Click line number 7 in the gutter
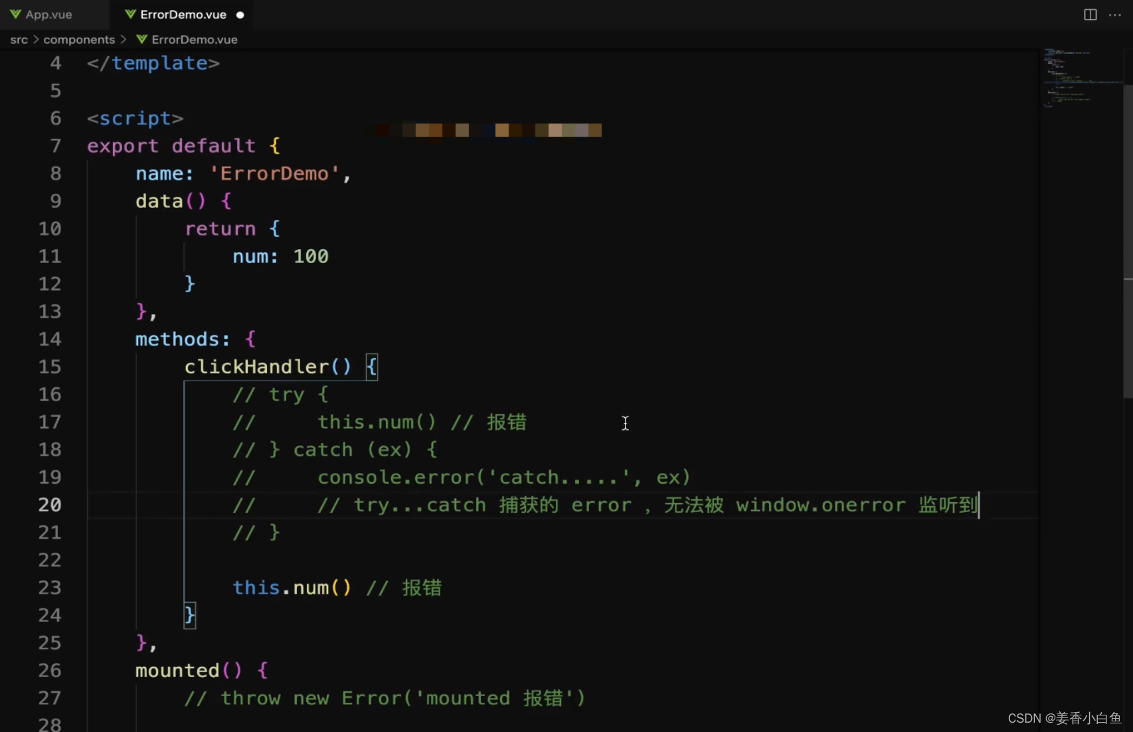 click(56, 146)
